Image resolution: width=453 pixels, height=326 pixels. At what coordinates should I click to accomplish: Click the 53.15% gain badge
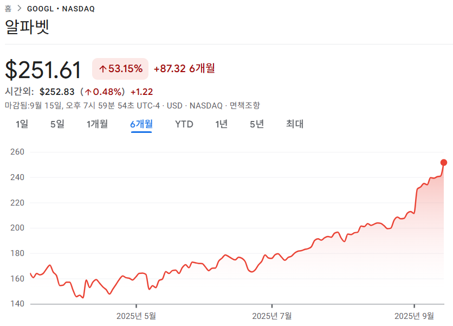[120, 69]
